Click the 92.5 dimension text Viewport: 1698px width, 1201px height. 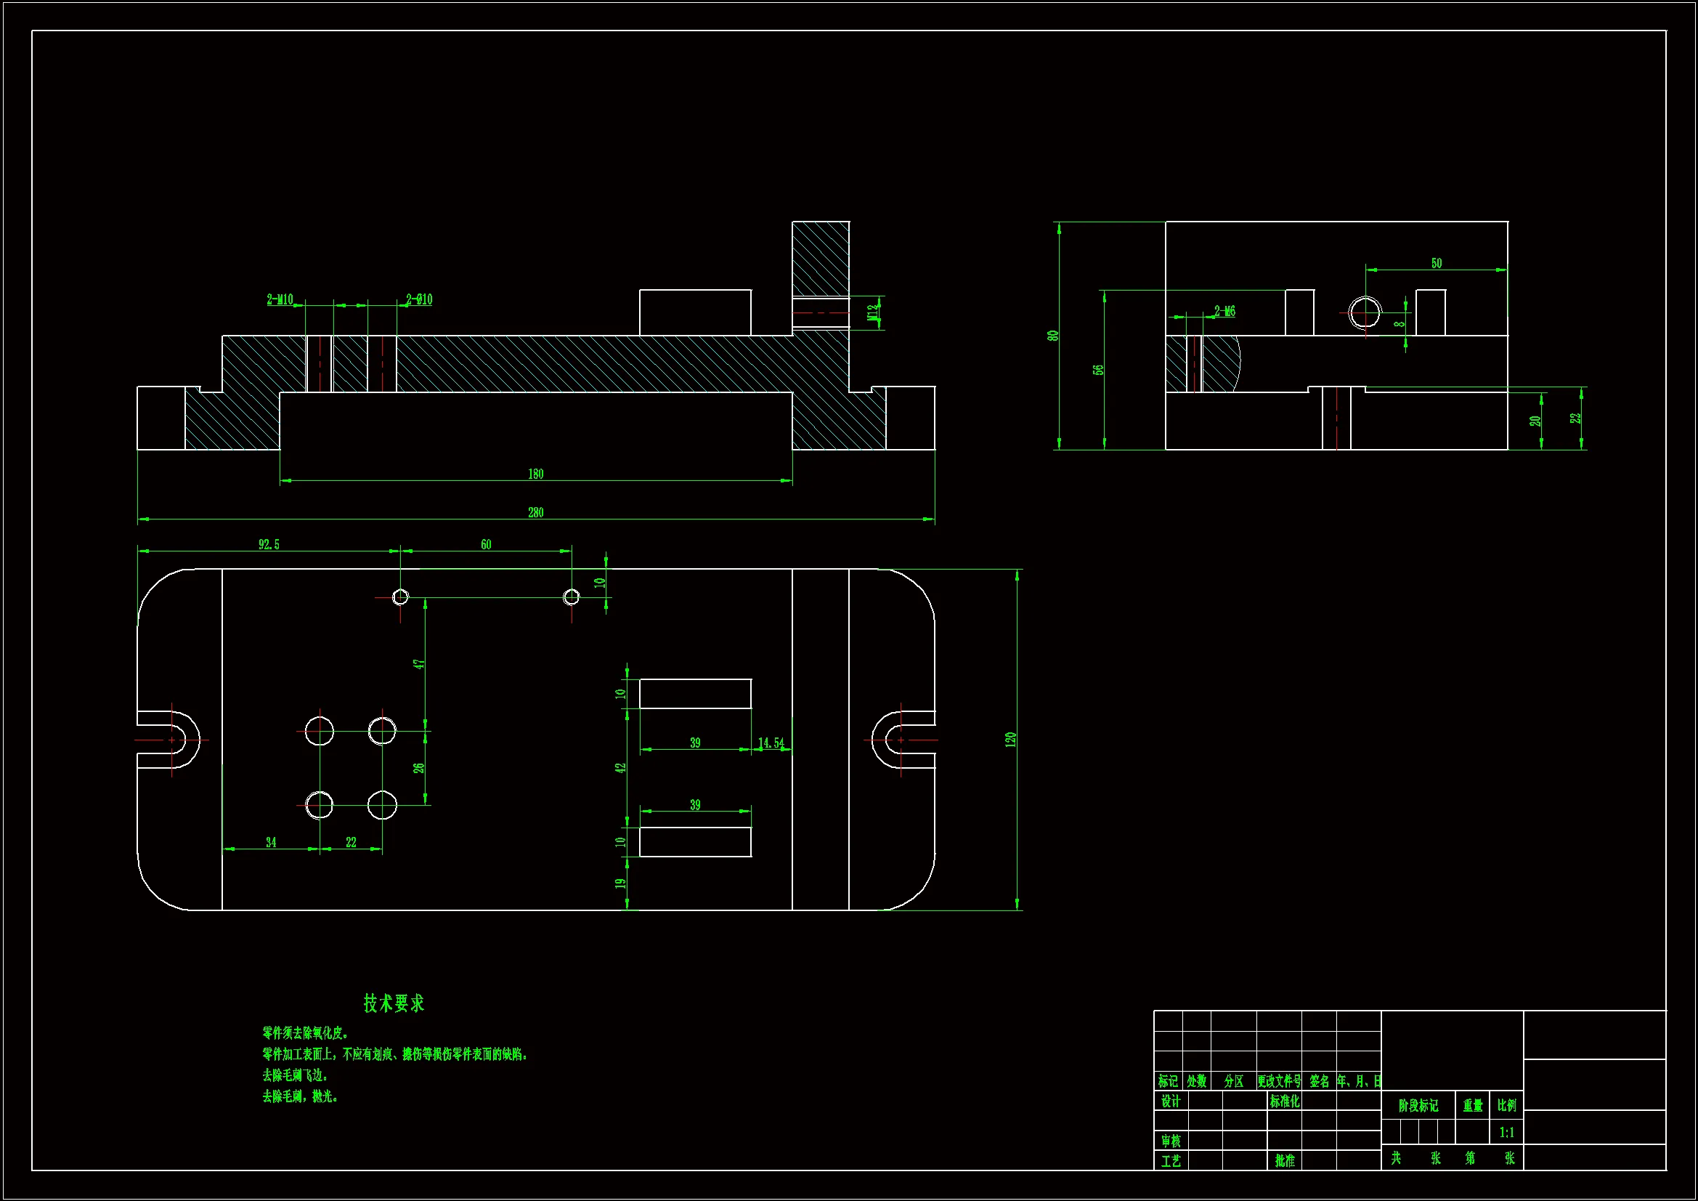click(x=269, y=545)
